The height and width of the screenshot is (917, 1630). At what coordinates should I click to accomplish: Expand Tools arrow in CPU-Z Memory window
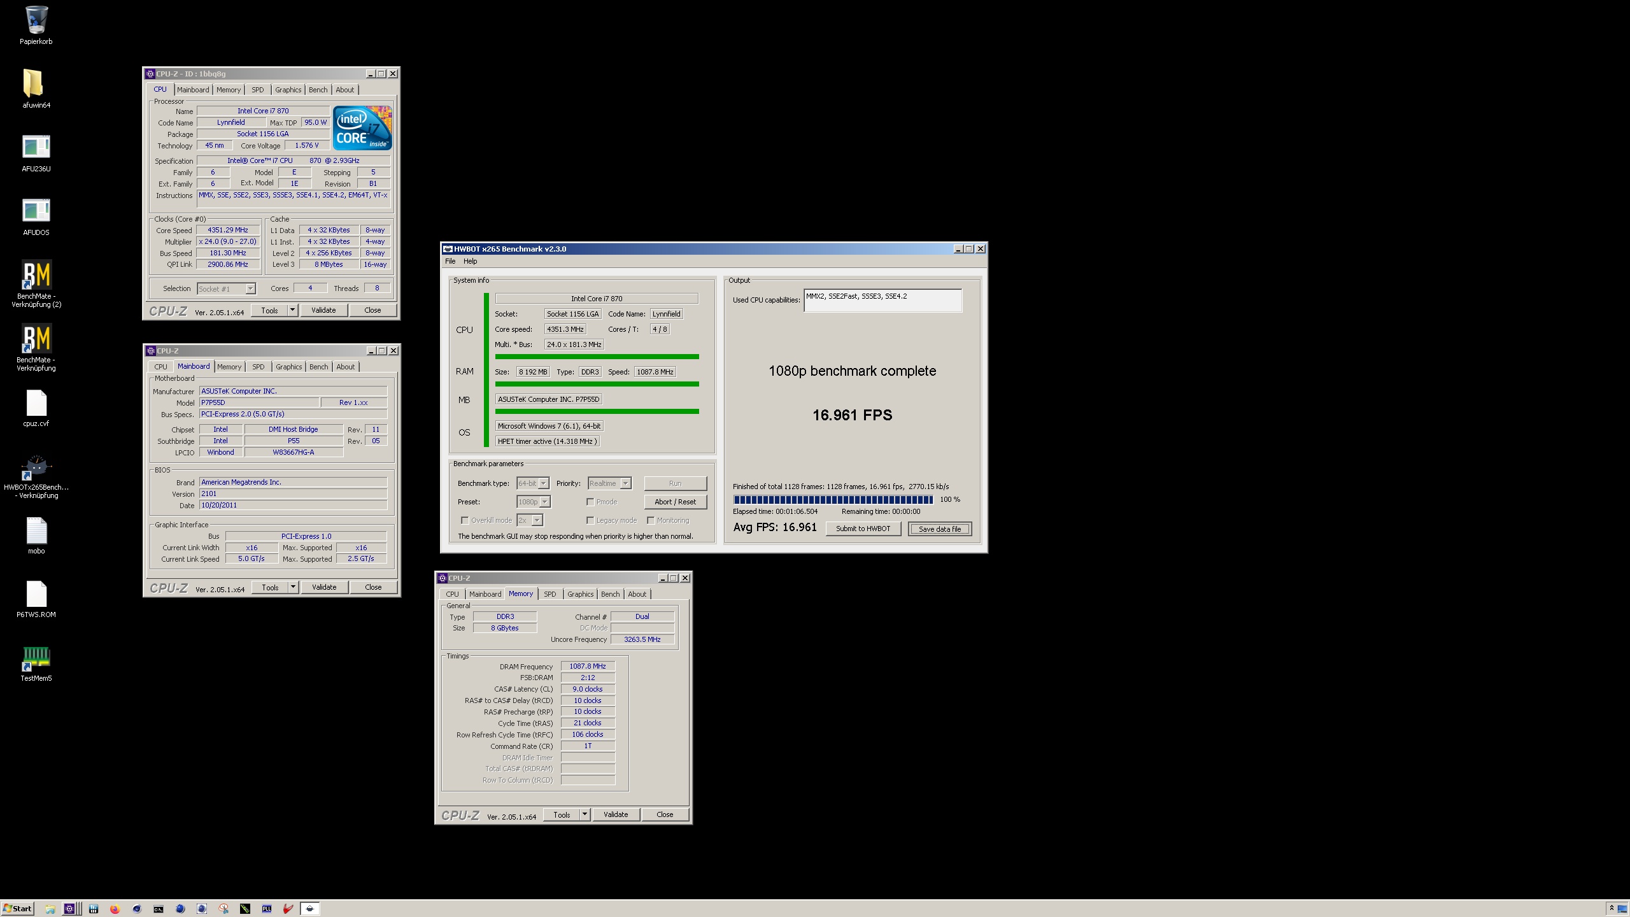click(x=585, y=814)
